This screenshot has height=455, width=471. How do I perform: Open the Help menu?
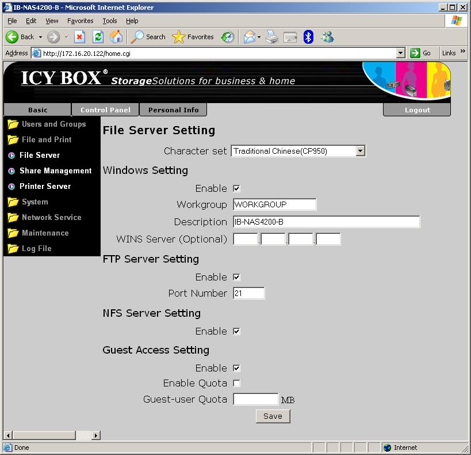[132, 21]
